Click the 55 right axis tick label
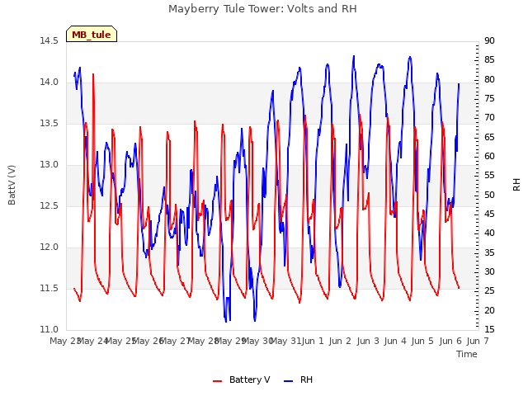 pyautogui.click(x=489, y=176)
